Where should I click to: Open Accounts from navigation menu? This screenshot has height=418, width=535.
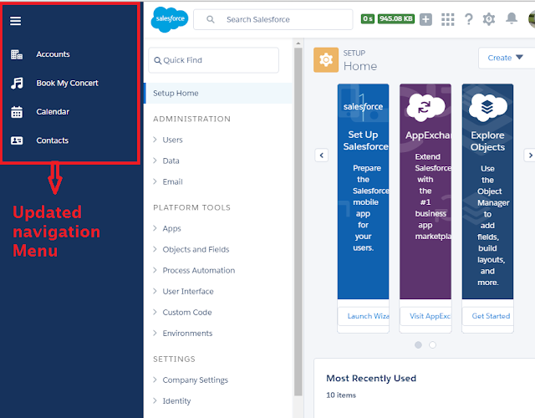click(x=53, y=54)
